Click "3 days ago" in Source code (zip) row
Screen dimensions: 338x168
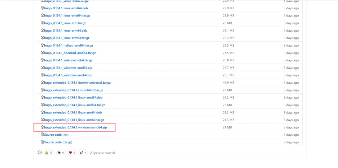291,135
